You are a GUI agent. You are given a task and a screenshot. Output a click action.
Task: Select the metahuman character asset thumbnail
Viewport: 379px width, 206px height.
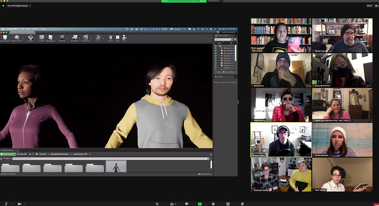tap(116, 166)
